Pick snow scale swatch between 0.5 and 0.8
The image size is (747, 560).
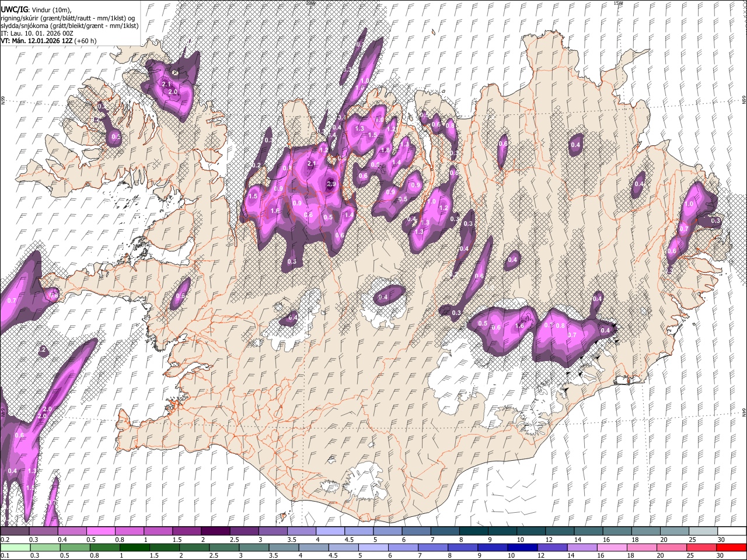pyautogui.click(x=101, y=531)
